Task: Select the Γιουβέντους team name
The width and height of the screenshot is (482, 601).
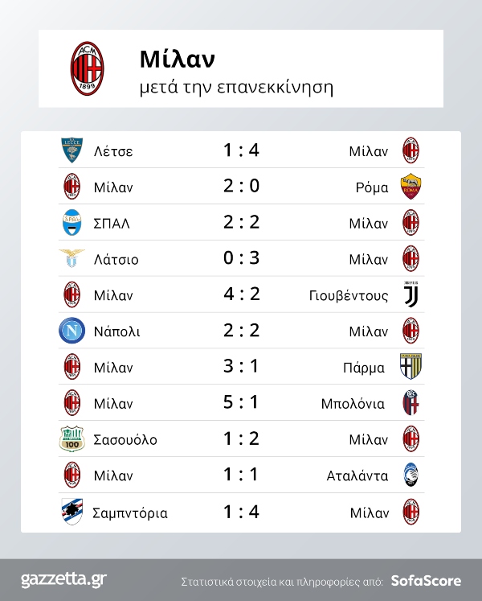Action: (x=349, y=295)
